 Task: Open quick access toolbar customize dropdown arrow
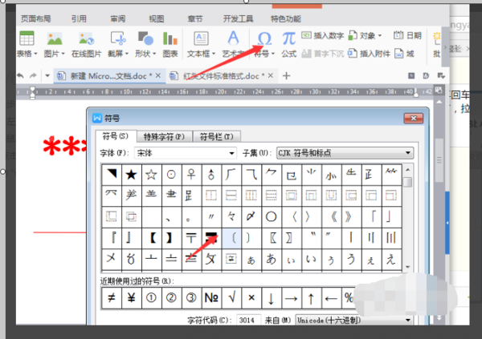point(47,75)
